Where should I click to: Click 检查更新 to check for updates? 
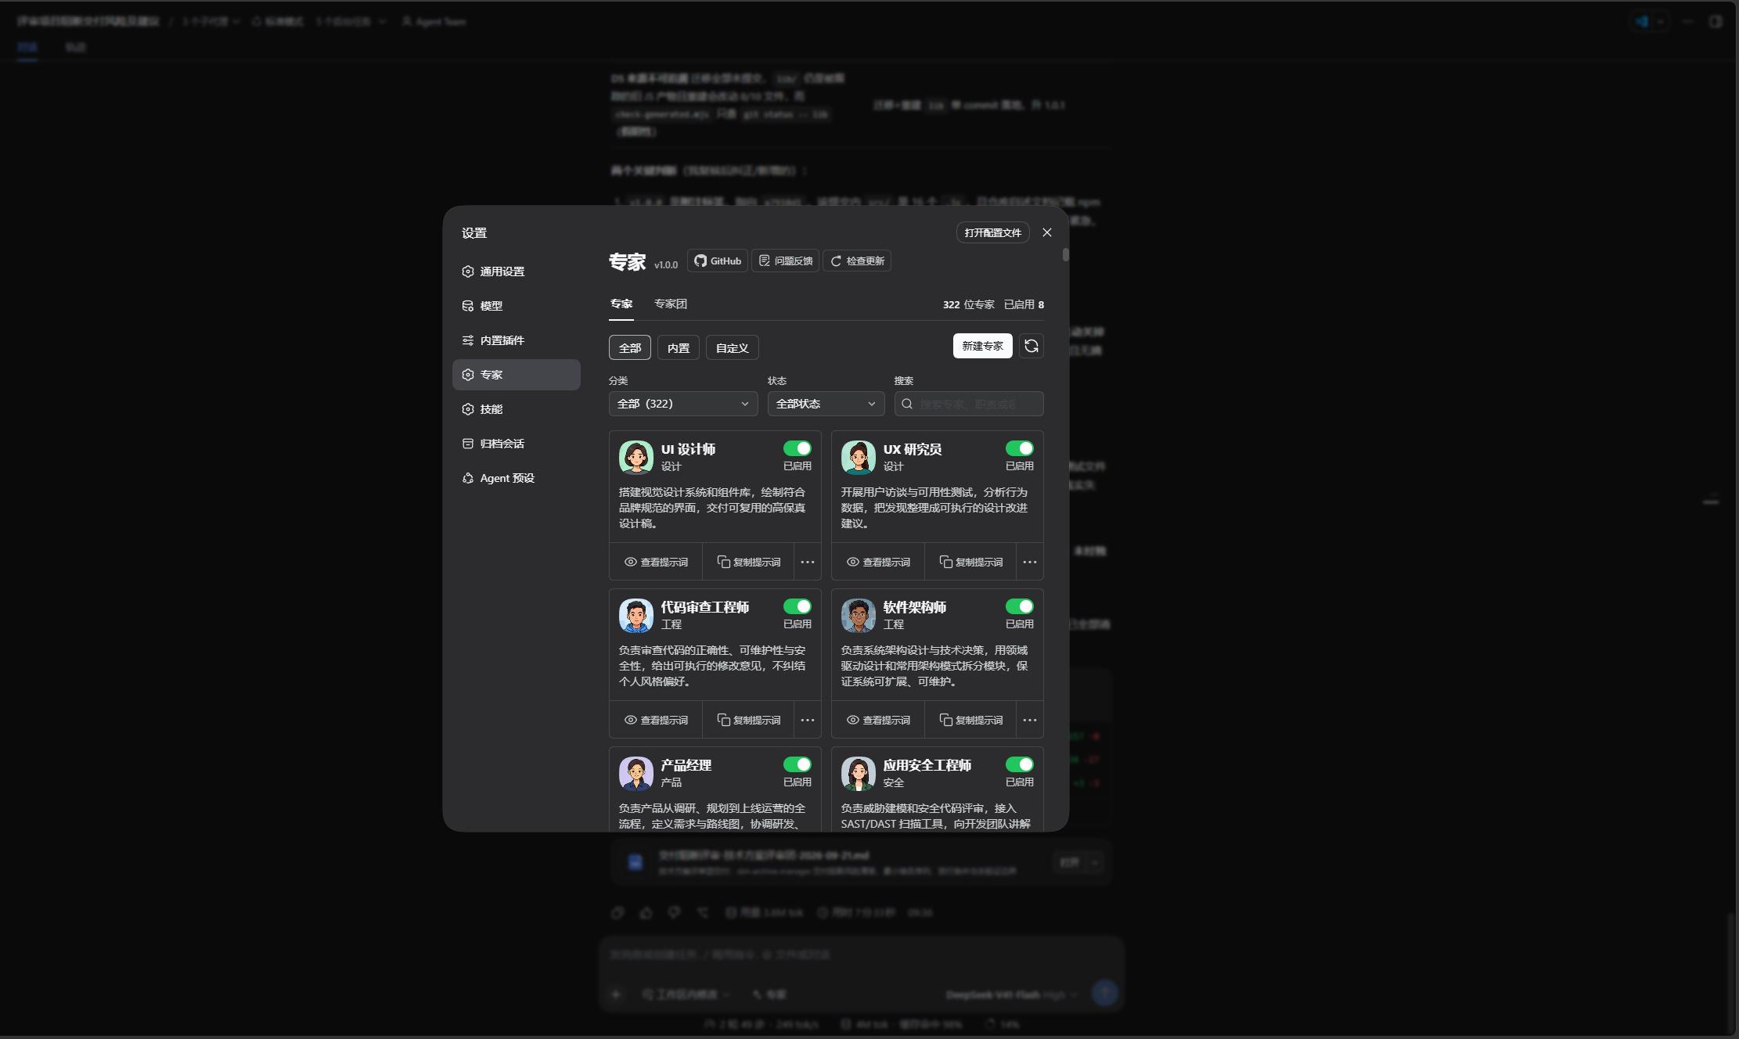(x=857, y=261)
